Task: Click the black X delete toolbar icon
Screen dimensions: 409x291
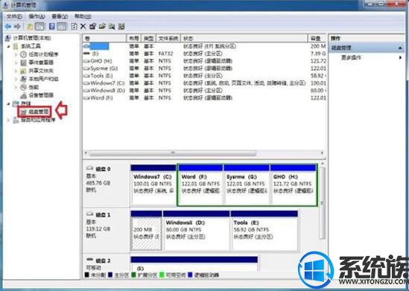Action: (83, 26)
